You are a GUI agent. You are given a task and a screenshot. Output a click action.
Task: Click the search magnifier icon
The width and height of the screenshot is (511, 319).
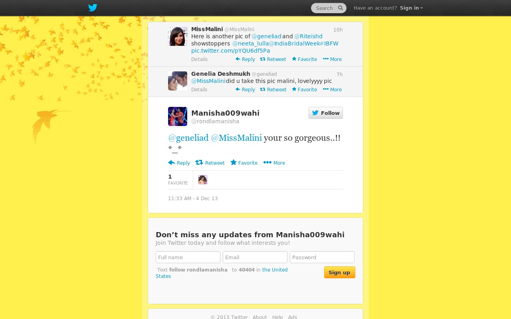pos(341,8)
